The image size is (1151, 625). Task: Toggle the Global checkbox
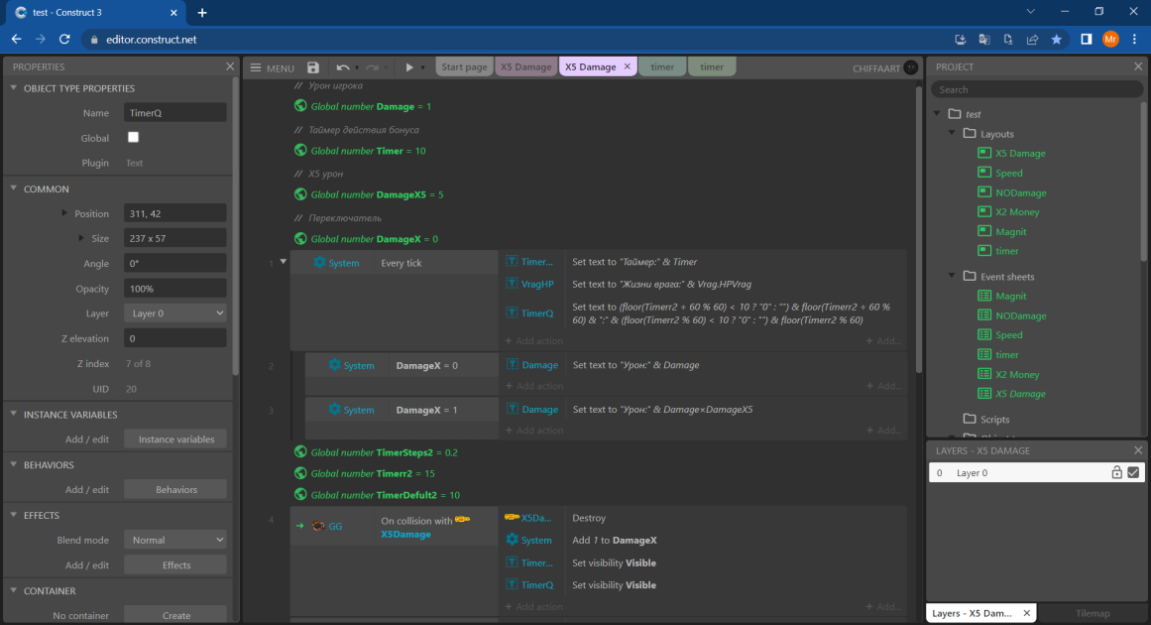coord(133,137)
